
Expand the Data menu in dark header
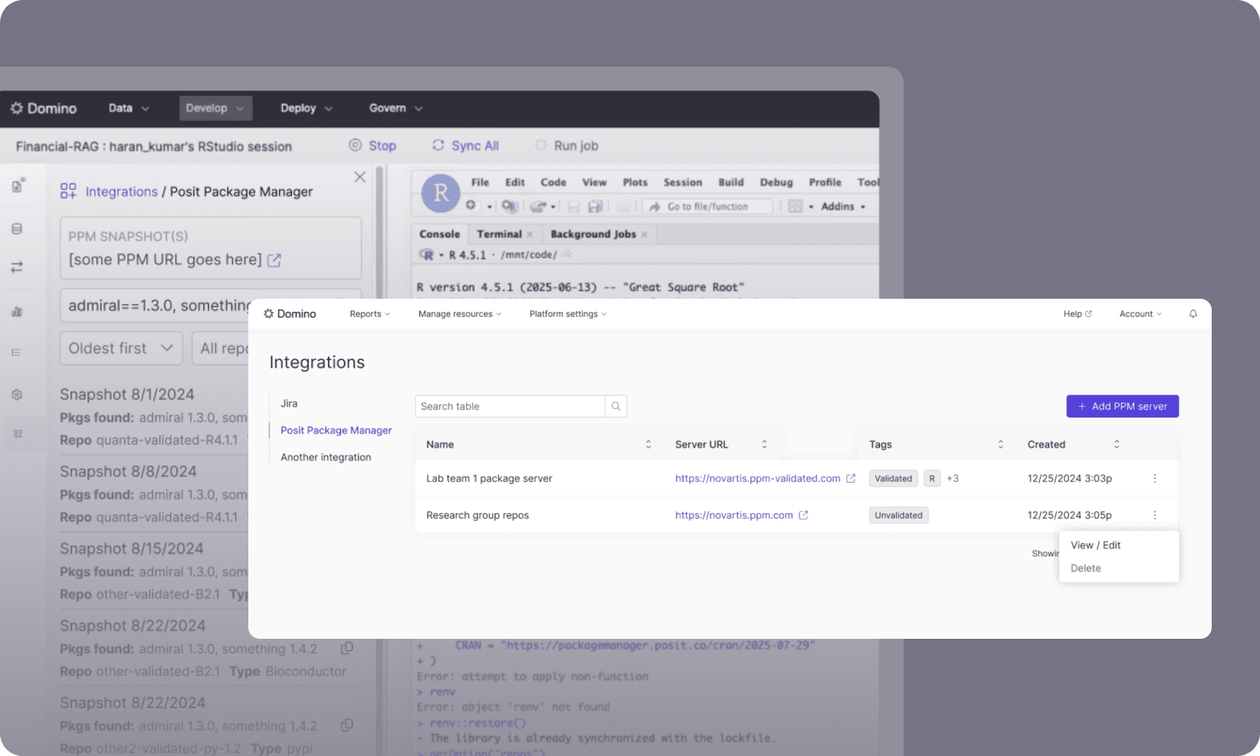tap(129, 109)
